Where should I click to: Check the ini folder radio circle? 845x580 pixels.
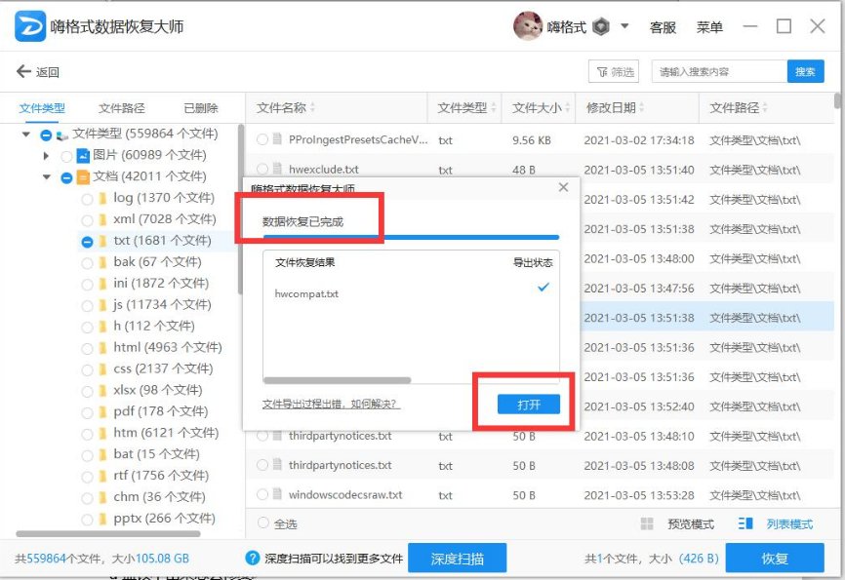tap(87, 285)
